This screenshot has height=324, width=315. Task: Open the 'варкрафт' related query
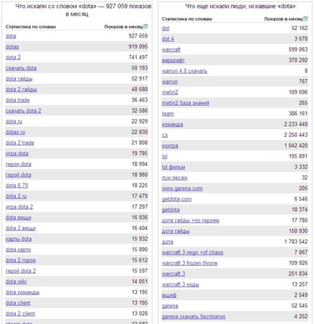(173, 61)
